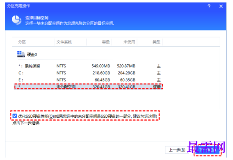
Task: Sort by the 容量 column header
Action: (x=106, y=42)
